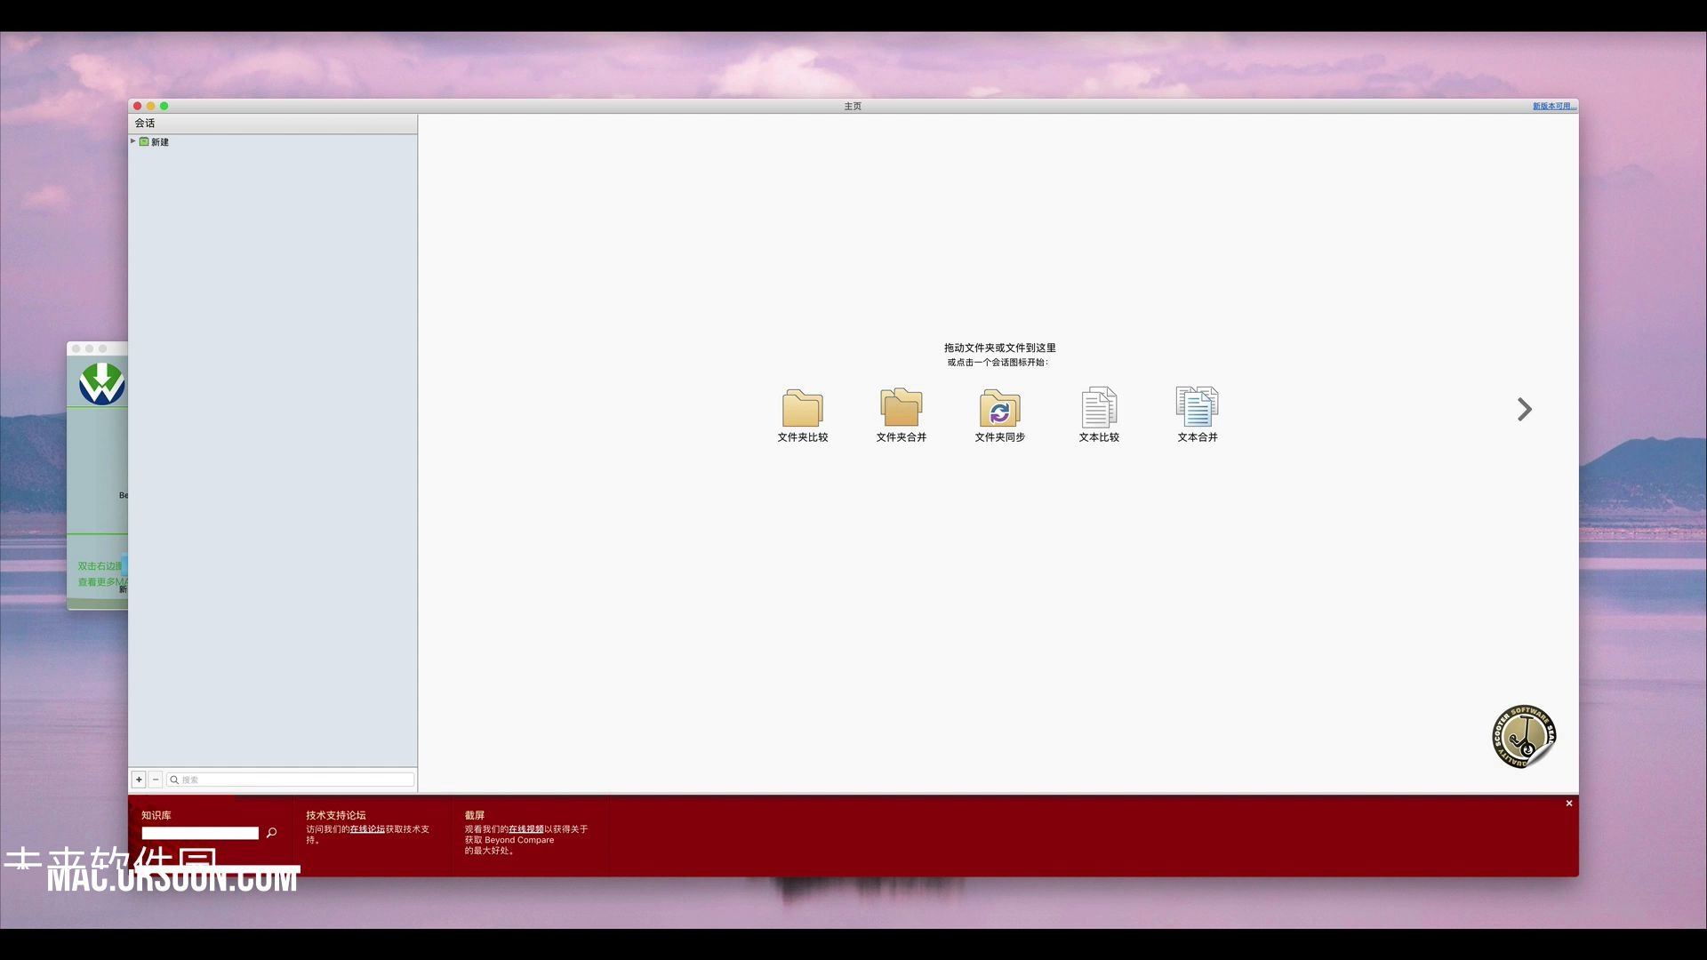Open the 在线论坛 support forum link
Viewport: 1707px width, 960px height.
367,829
